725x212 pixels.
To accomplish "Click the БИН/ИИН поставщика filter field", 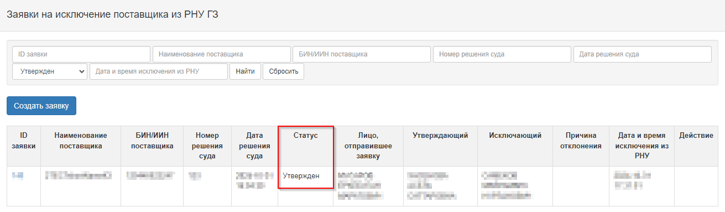I will pos(362,54).
